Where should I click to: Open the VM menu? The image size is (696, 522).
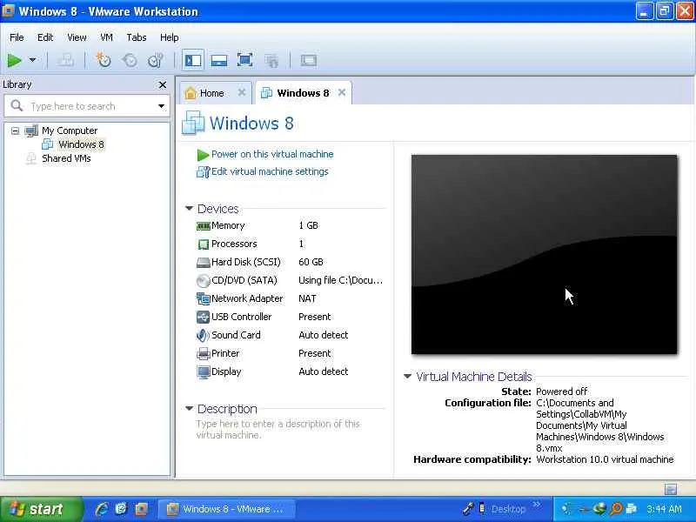tap(106, 37)
